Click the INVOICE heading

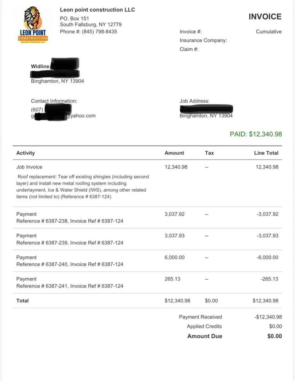265,16
